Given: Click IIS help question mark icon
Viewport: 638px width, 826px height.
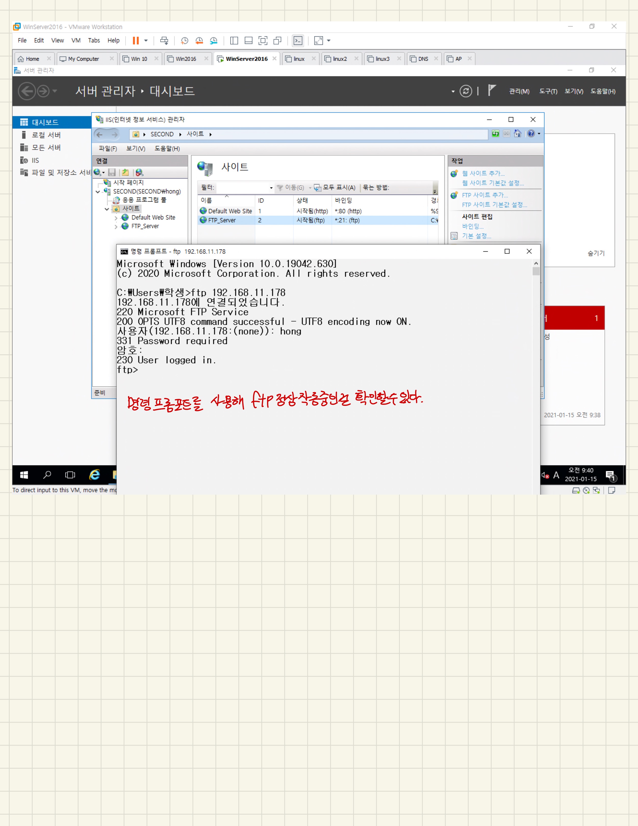Looking at the screenshot, I should point(531,133).
